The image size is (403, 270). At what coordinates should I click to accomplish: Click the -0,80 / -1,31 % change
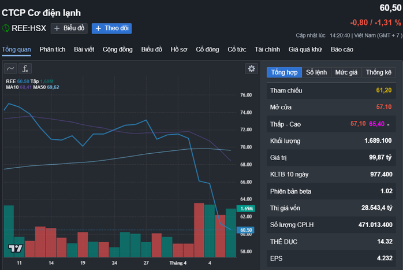[x=375, y=23]
